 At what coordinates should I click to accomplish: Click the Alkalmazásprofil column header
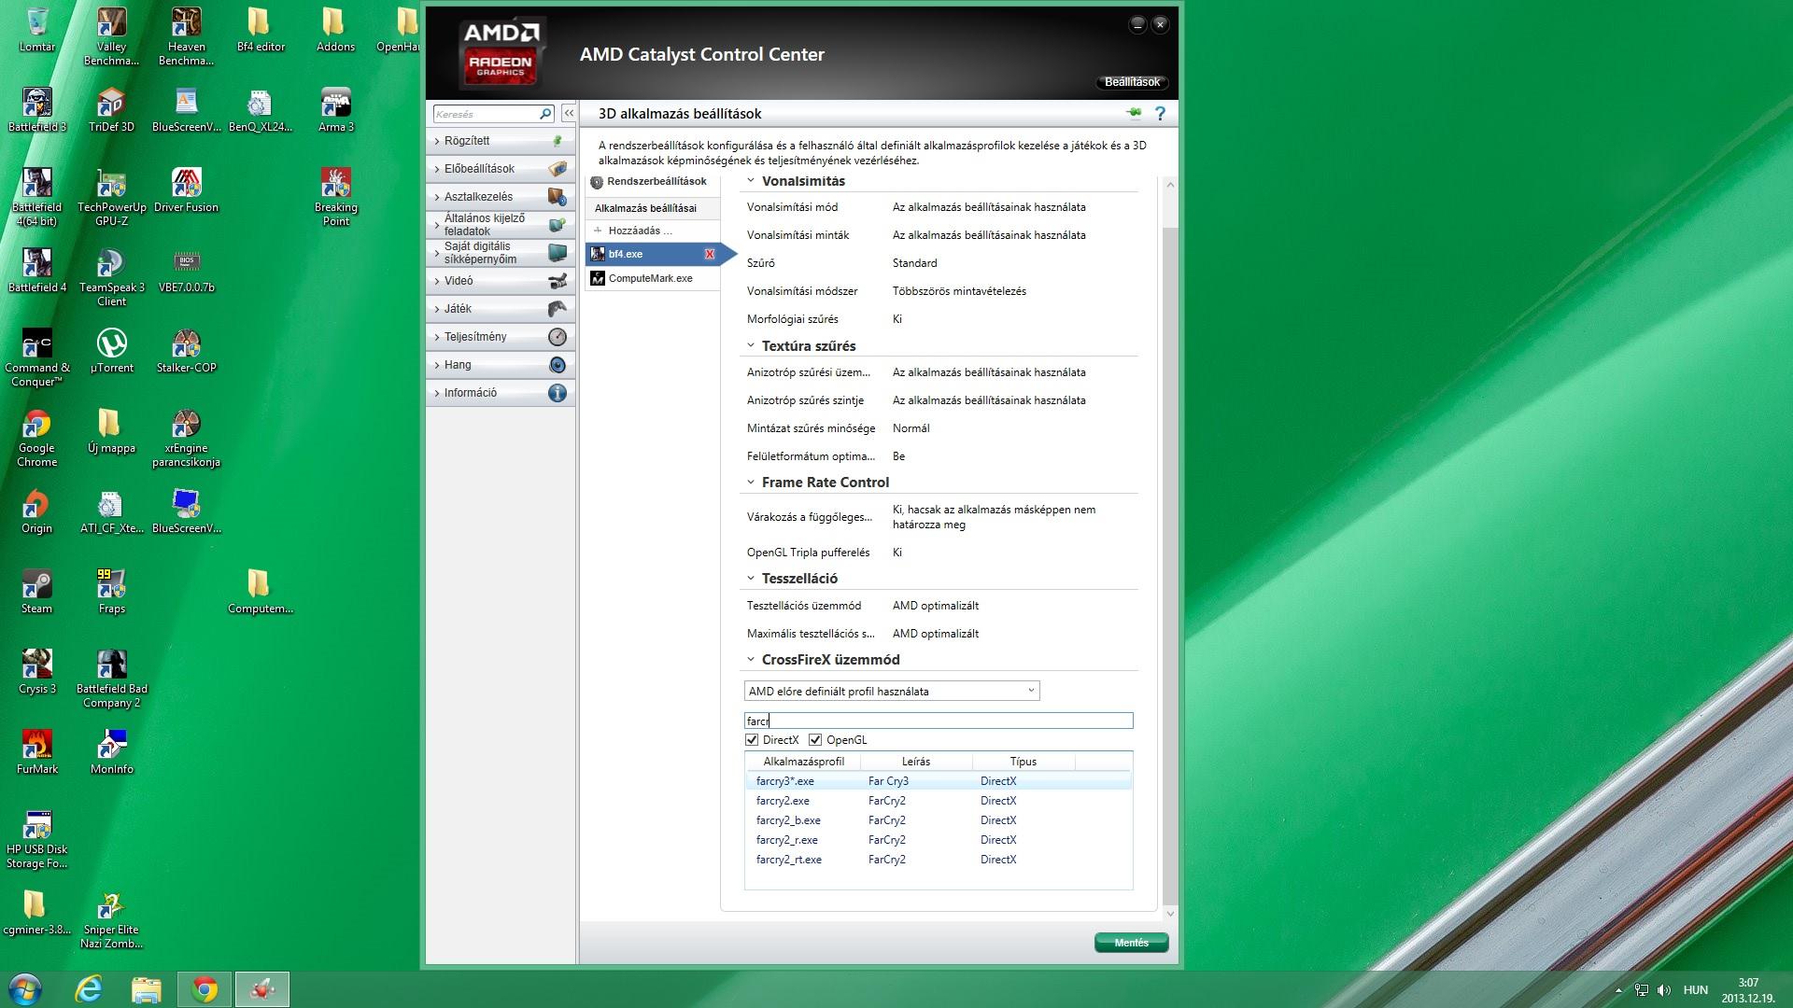[803, 762]
